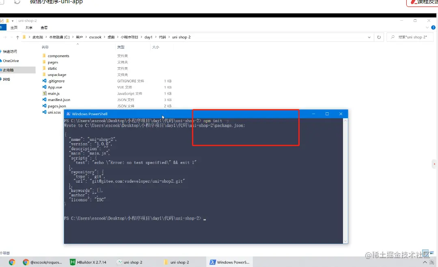Click the browser page reload icon
This screenshot has width=438, height=267.
17,2
